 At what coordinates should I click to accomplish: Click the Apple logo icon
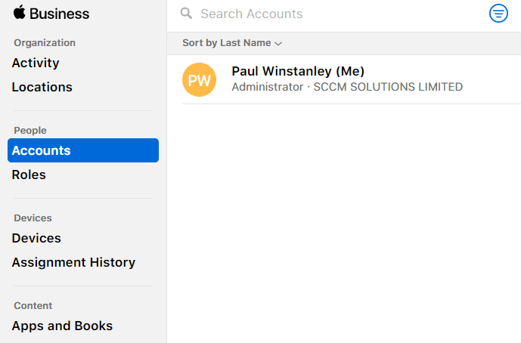[20, 12]
